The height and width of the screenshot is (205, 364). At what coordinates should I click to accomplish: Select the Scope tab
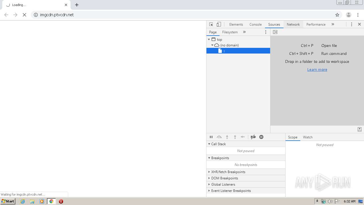click(x=293, y=137)
